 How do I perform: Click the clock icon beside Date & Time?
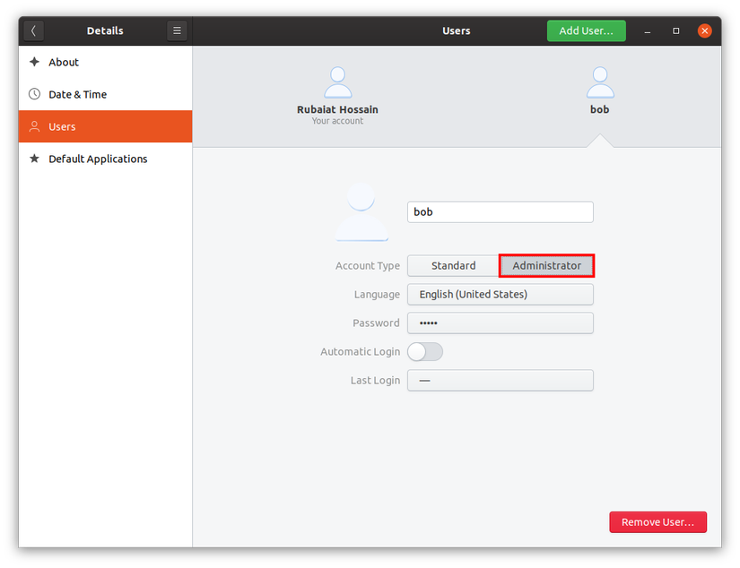(34, 94)
